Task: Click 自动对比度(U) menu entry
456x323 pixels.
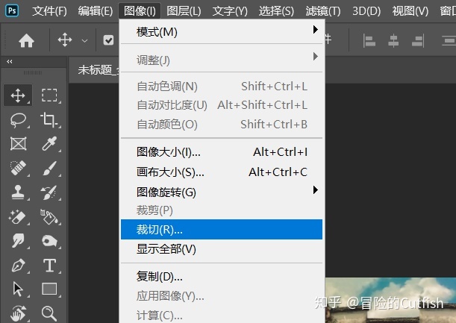Action: coord(222,105)
